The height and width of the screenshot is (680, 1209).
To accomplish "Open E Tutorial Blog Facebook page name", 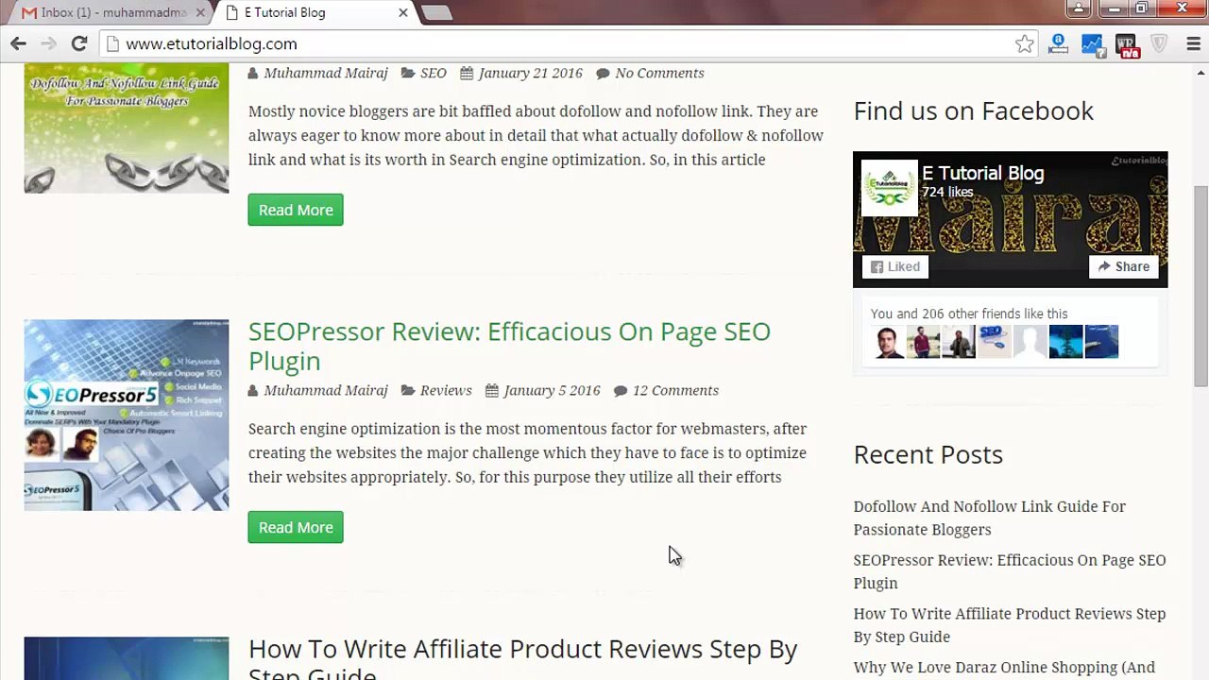I will [x=982, y=173].
